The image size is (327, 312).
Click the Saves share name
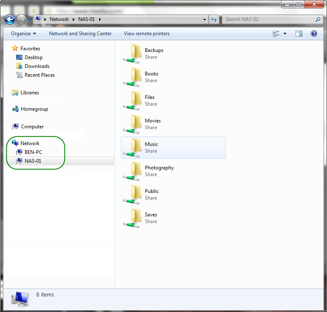point(151,214)
